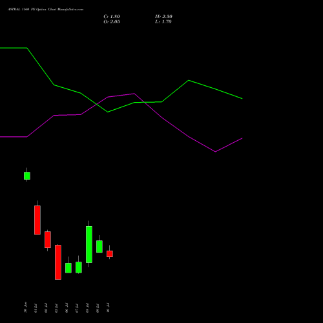
Task: Select the high value 'H: 2.30'
Action: click(x=163, y=17)
